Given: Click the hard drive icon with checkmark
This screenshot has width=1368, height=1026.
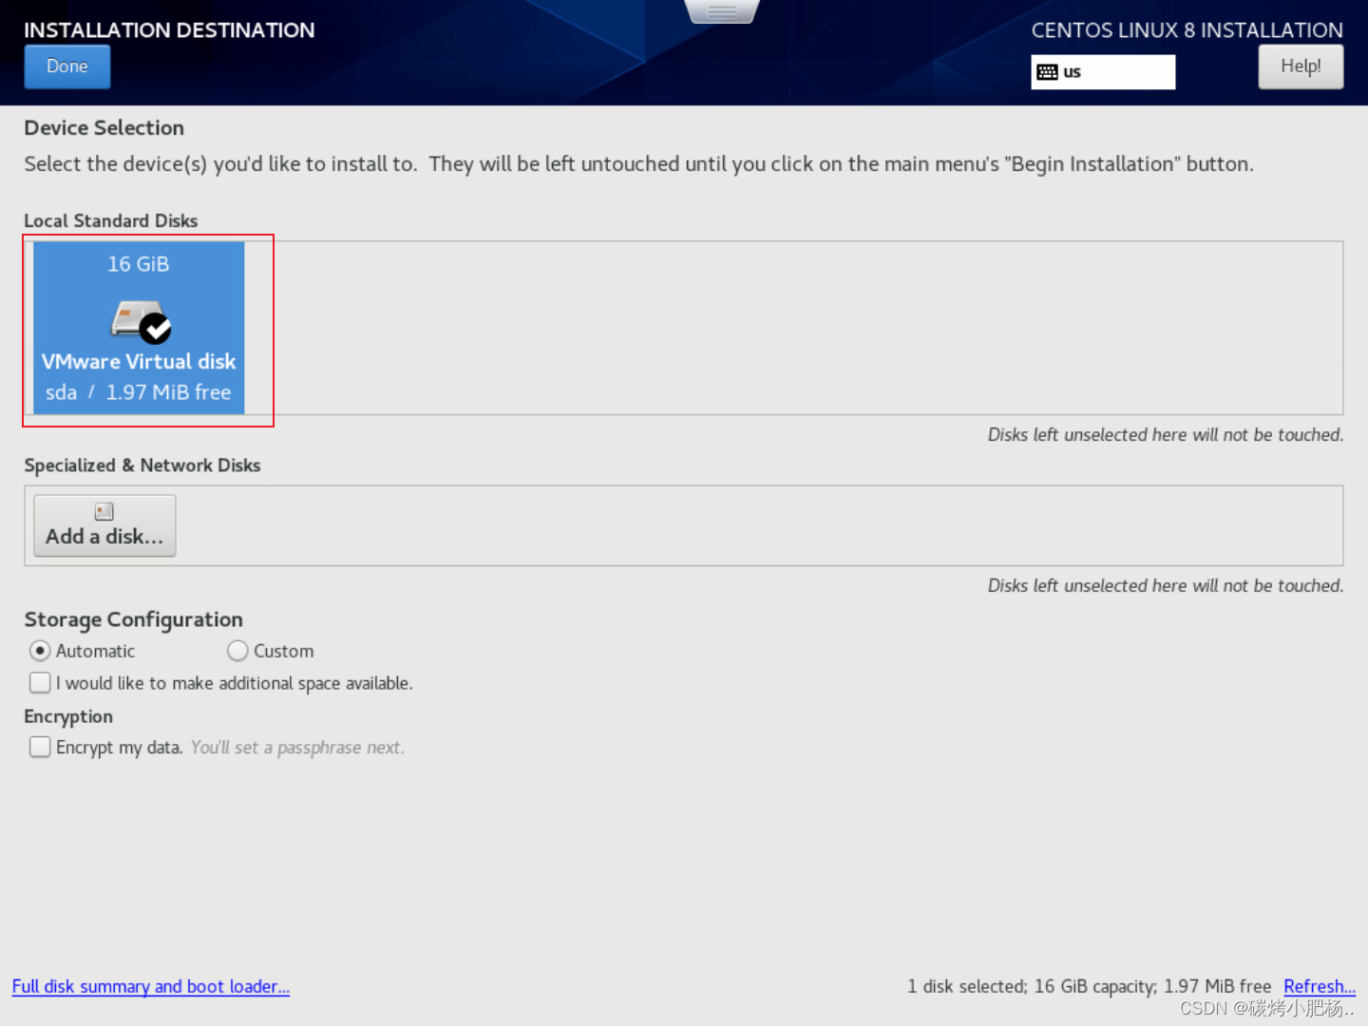Looking at the screenshot, I should click(x=142, y=321).
